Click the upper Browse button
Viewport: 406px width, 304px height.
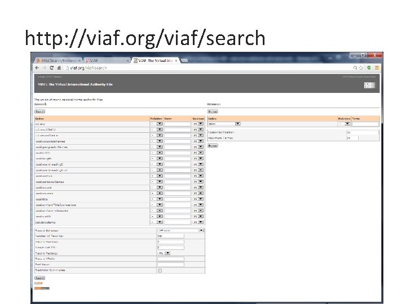(213, 111)
